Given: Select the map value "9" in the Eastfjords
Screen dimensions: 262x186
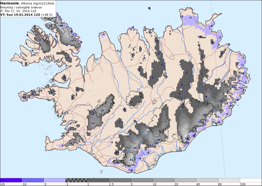Looking at the screenshot, I should coord(228,92).
